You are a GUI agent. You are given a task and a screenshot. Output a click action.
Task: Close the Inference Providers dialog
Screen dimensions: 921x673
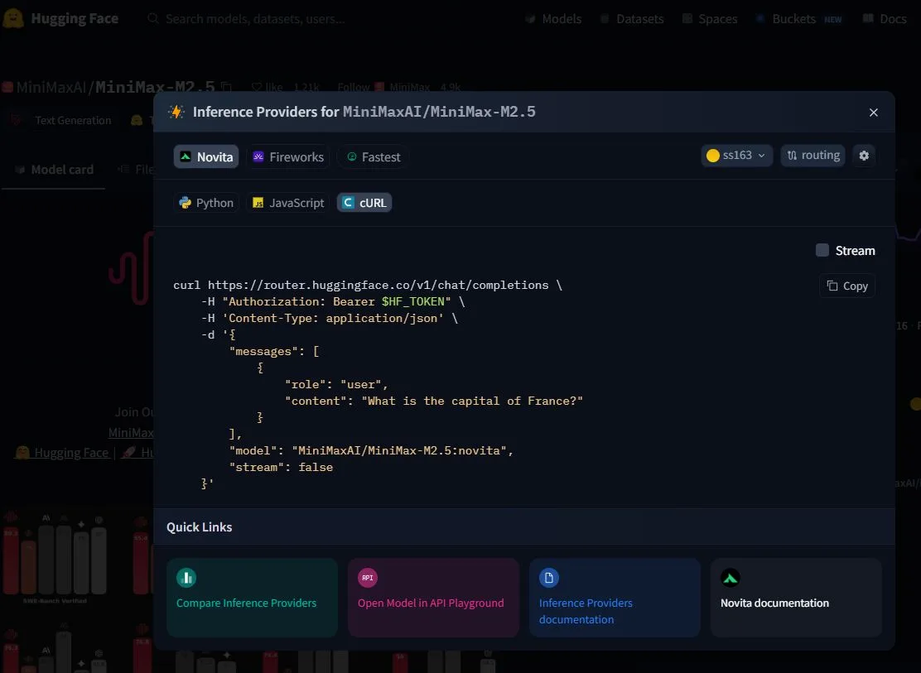tap(873, 113)
